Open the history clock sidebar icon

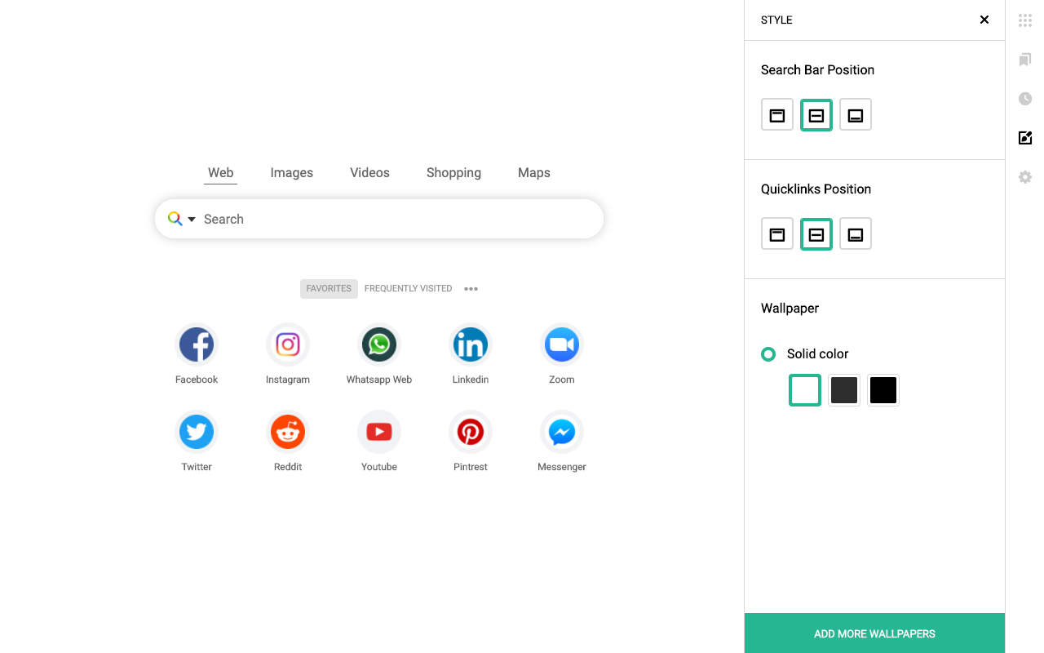tap(1025, 99)
